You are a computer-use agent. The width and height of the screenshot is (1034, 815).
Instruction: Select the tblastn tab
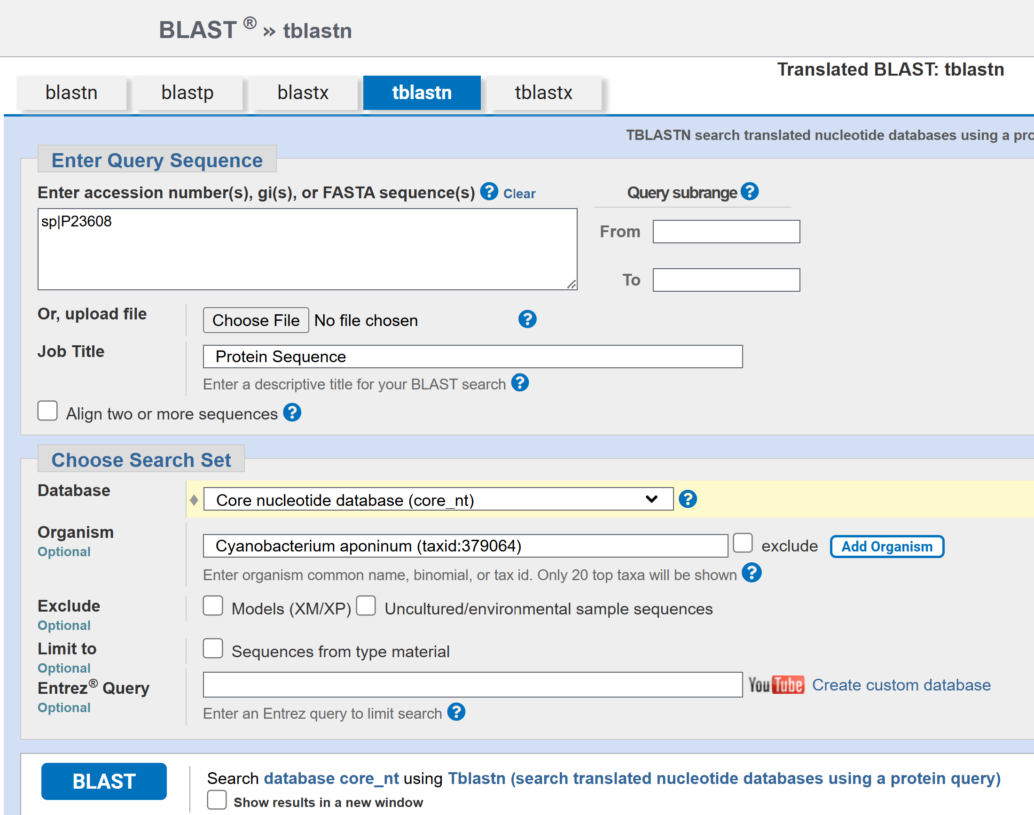pos(422,93)
